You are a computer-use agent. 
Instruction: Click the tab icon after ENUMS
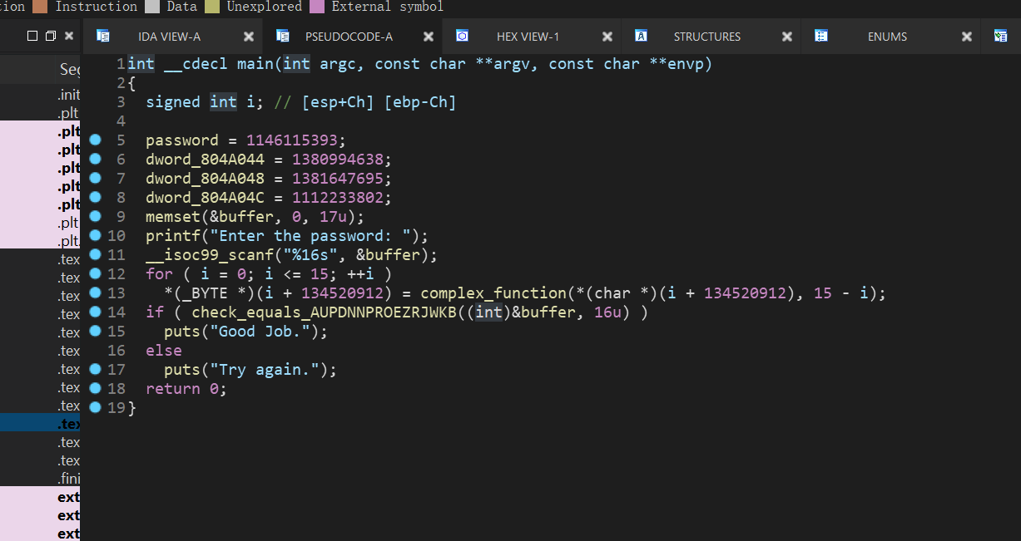tap(1000, 36)
